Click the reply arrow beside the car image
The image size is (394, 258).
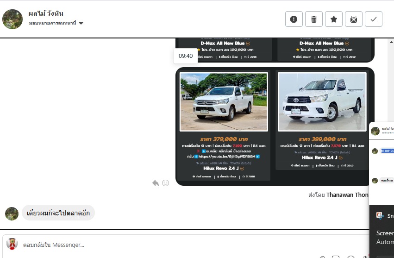tap(156, 183)
